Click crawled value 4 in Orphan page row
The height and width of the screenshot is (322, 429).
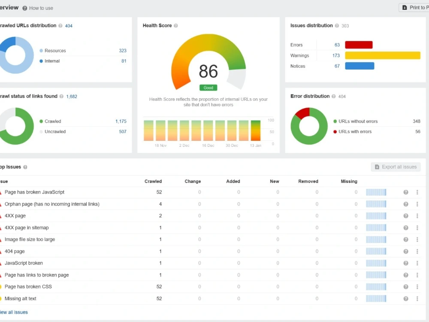point(160,204)
